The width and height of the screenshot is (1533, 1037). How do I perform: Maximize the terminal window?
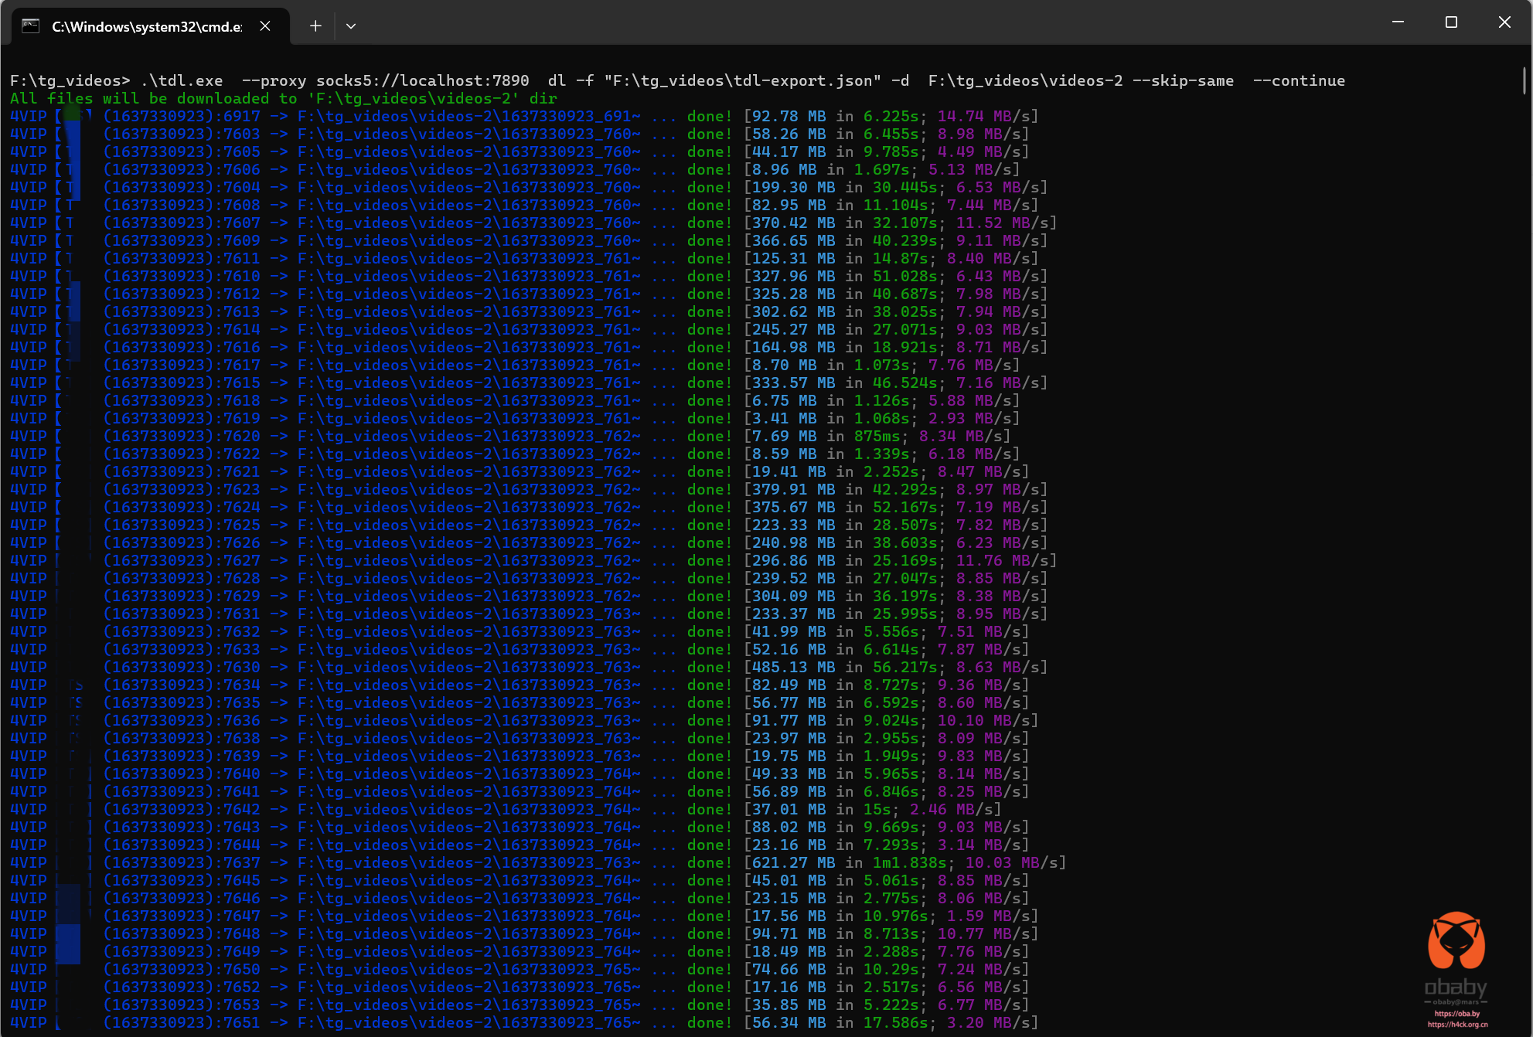pos(1451,22)
